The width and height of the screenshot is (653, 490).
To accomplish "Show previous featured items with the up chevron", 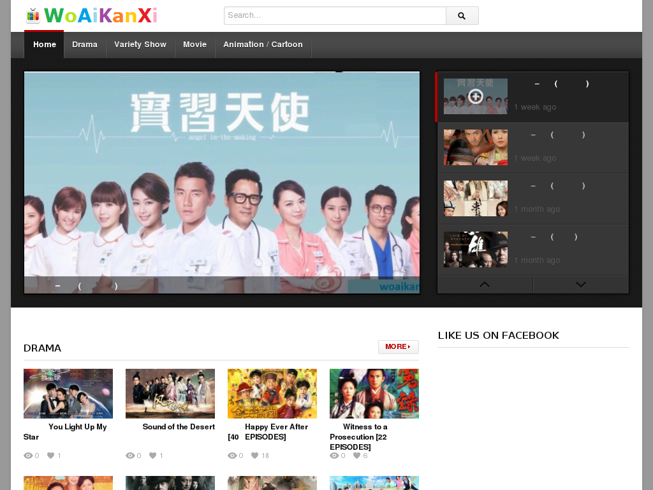I will pos(485,285).
